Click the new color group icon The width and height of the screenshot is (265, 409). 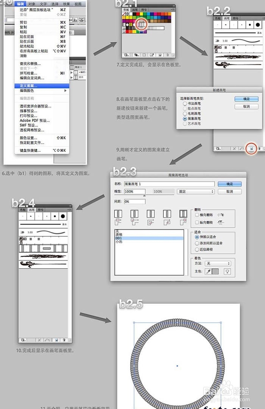click(151, 55)
